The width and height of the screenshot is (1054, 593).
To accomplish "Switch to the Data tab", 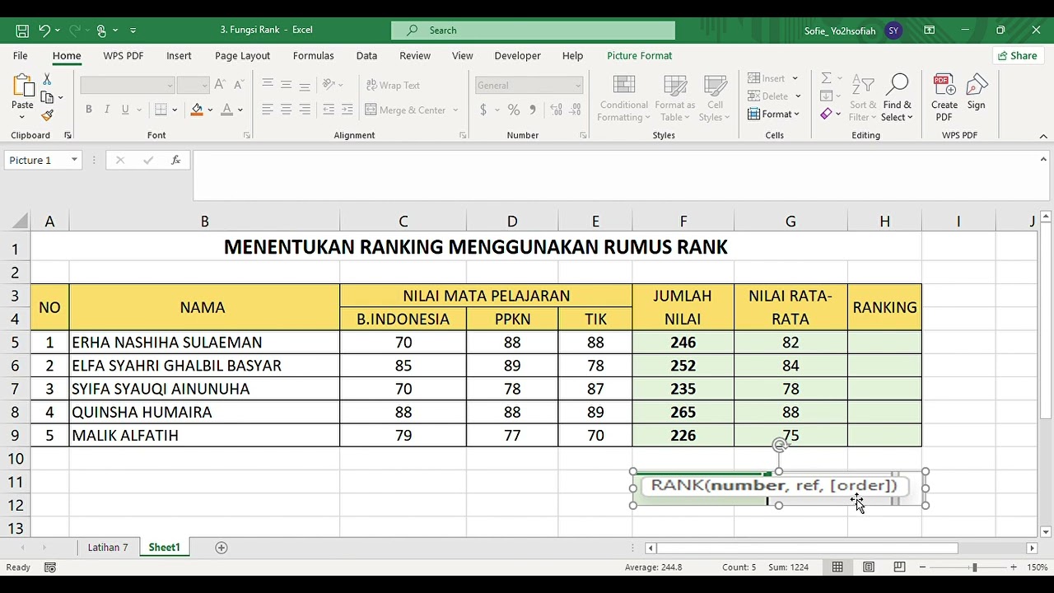I will pos(366,56).
